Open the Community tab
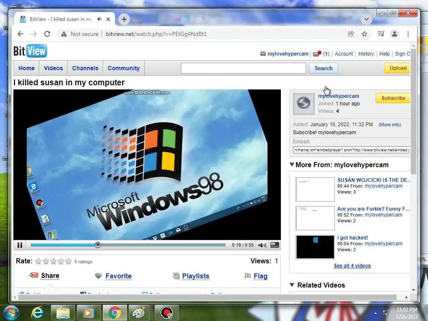Viewport: 428px width, 321px height. (124, 68)
